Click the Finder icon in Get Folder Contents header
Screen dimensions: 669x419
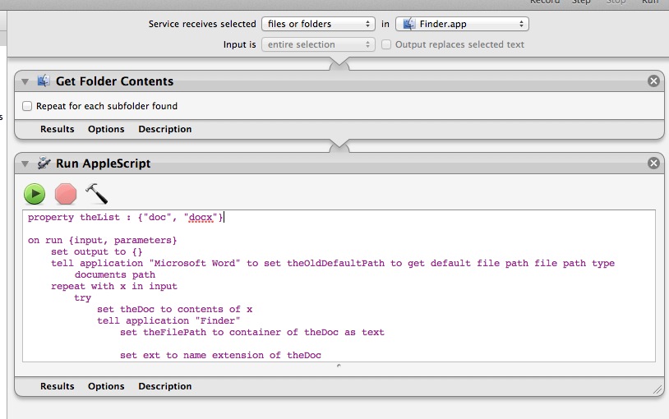44,81
